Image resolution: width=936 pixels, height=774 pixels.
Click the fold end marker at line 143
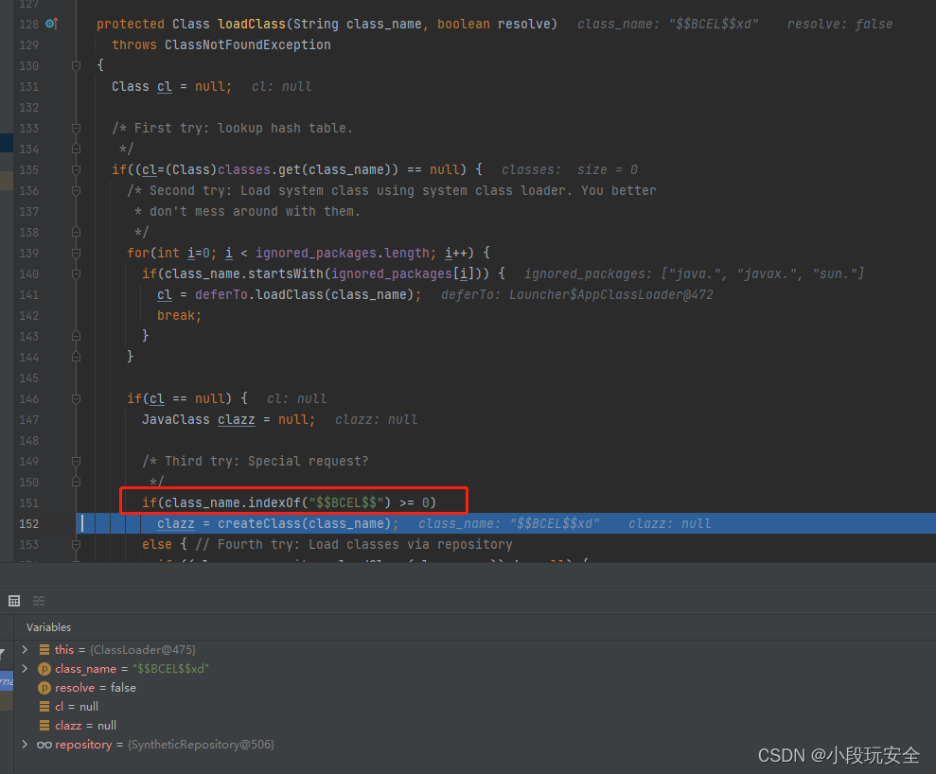coord(76,336)
